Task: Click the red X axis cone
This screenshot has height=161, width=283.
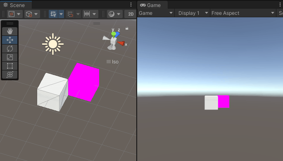Action: pos(121,43)
